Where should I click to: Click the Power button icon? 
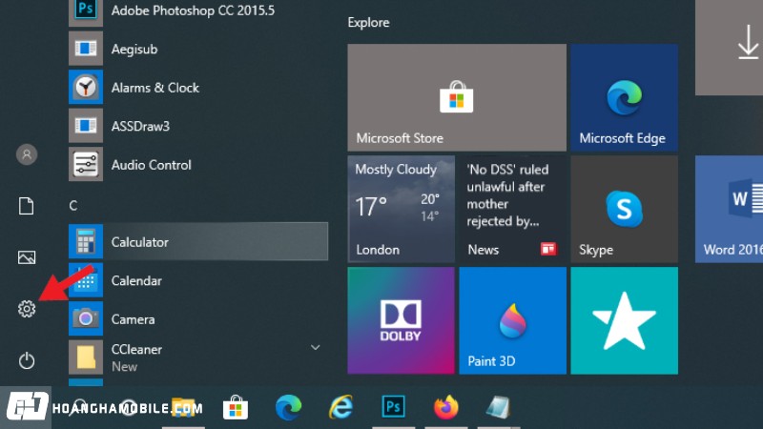(27, 360)
